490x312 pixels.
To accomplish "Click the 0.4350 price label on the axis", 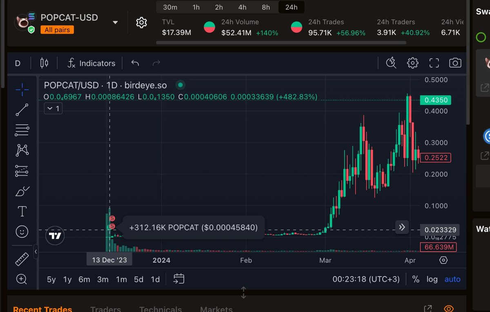I will pos(437,100).
